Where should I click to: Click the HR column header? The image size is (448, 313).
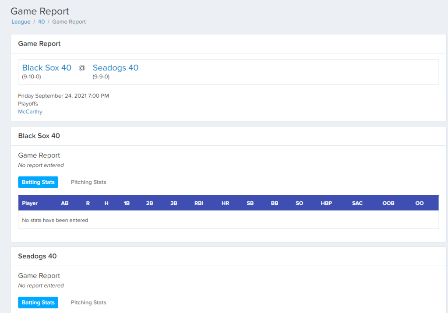tap(225, 203)
